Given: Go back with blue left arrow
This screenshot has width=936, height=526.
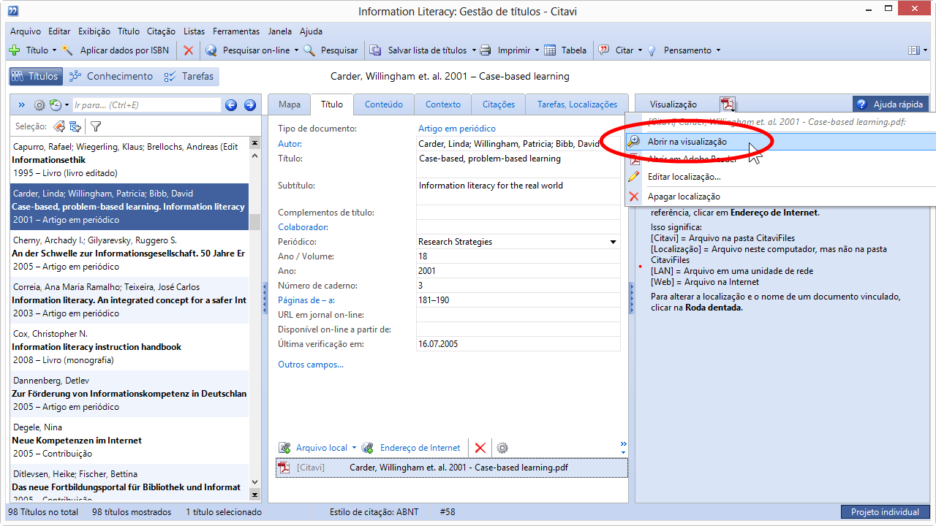Looking at the screenshot, I should coord(231,105).
